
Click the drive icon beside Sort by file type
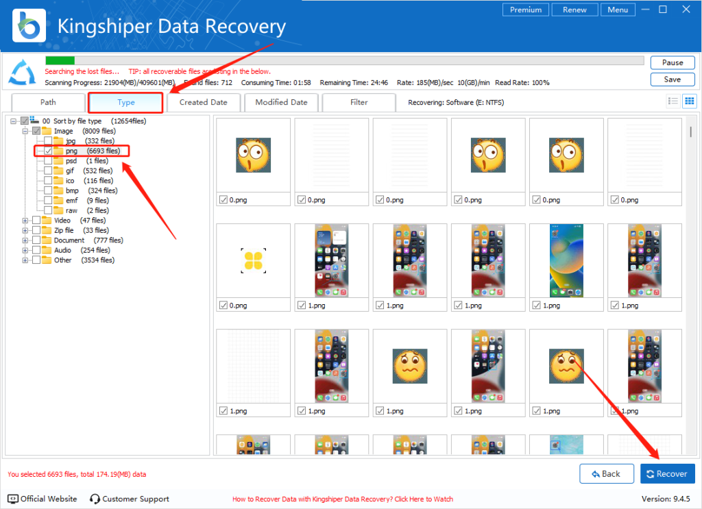pos(34,121)
